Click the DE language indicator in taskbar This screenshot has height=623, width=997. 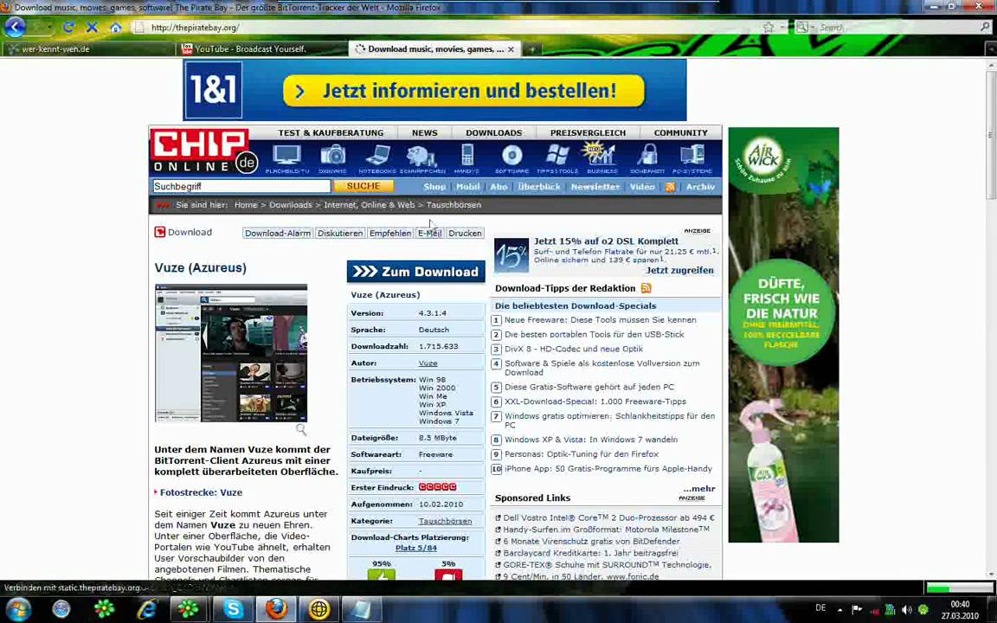point(820,608)
